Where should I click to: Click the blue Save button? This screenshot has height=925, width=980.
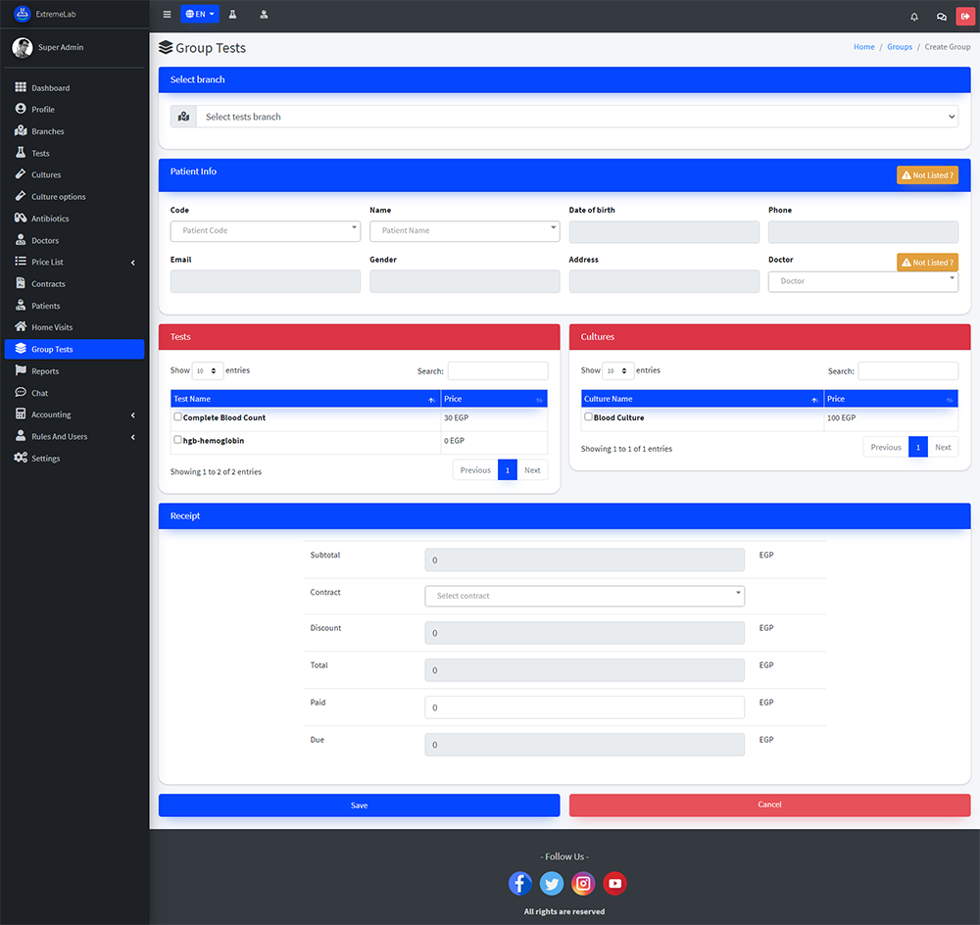359,804
